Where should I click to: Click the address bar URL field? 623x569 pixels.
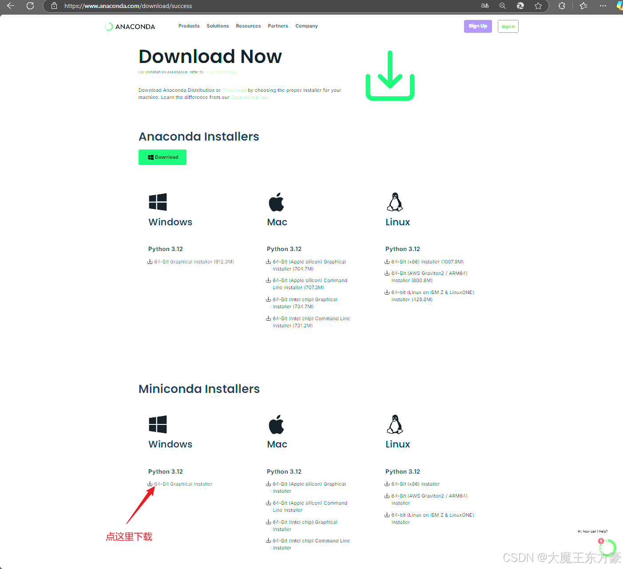(266, 6)
